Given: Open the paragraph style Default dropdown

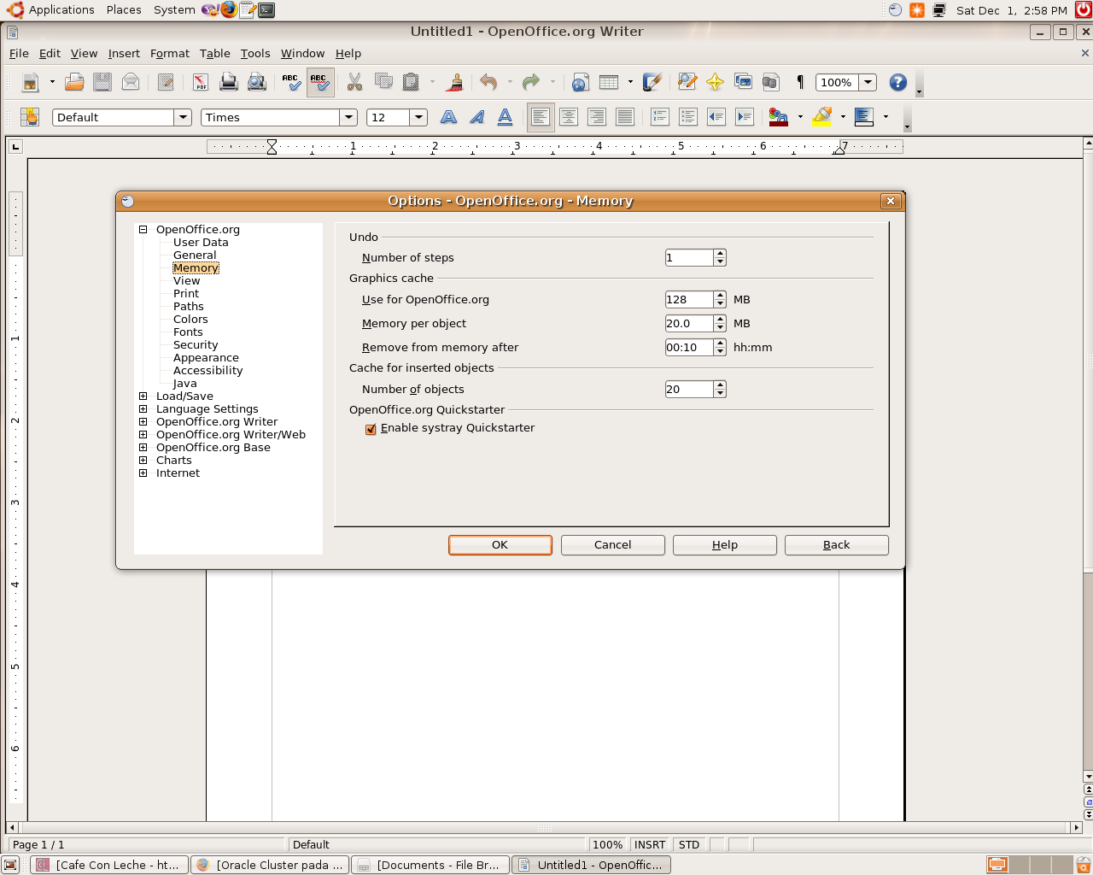Looking at the screenshot, I should pos(183,117).
